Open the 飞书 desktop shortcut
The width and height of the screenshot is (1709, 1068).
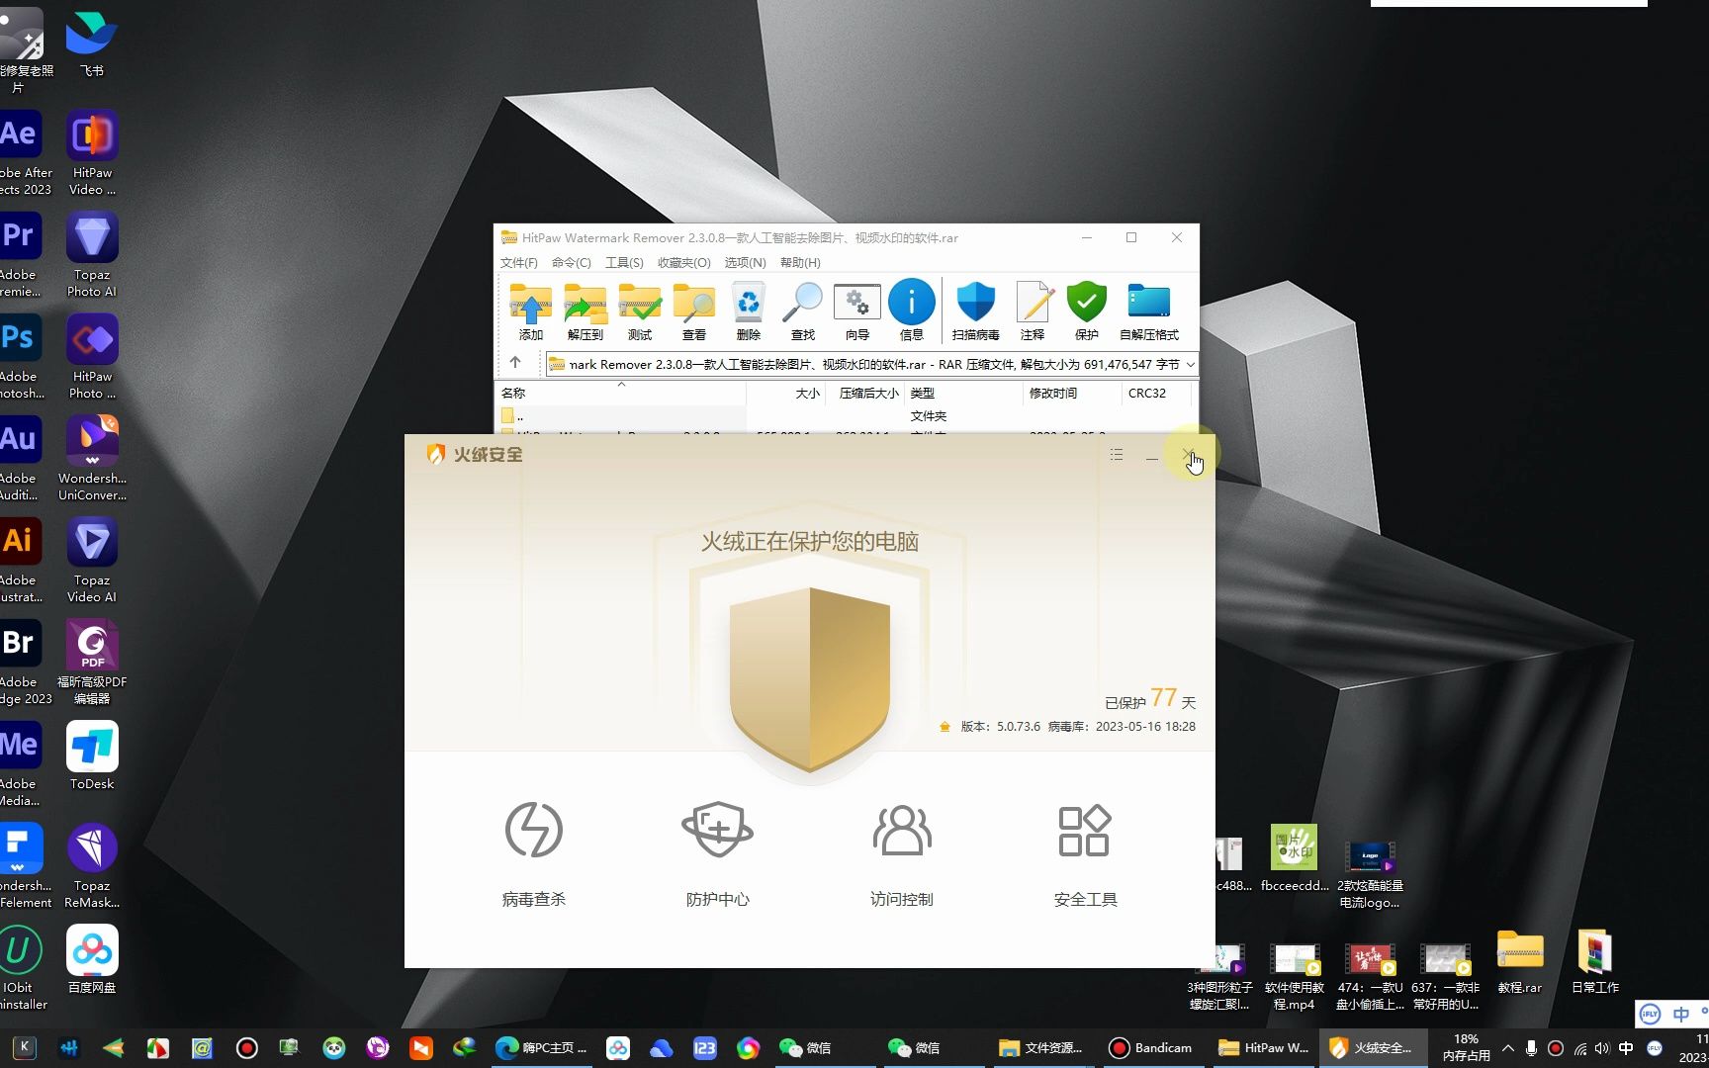tap(92, 44)
